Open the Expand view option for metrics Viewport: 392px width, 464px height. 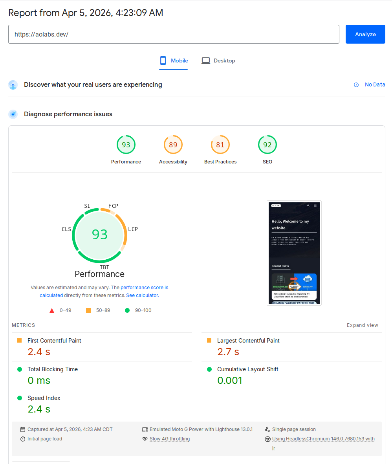(362, 325)
